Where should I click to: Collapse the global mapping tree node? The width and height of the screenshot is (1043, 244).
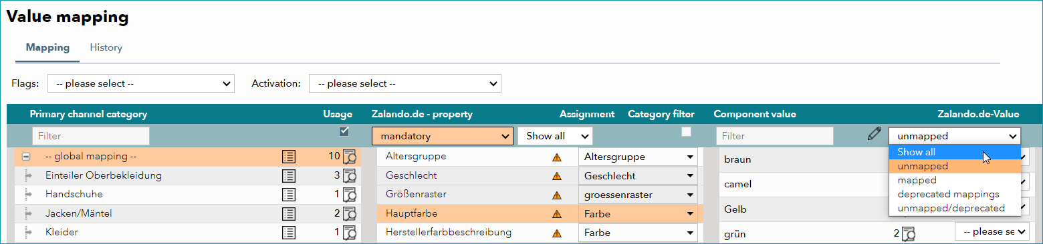click(26, 157)
